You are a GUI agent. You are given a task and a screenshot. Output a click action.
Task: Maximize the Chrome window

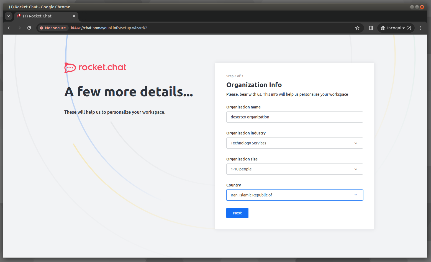(x=417, y=7)
